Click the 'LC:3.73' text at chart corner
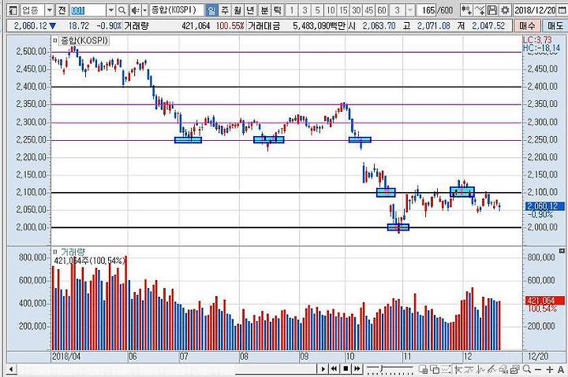The image size is (568, 377). point(537,40)
